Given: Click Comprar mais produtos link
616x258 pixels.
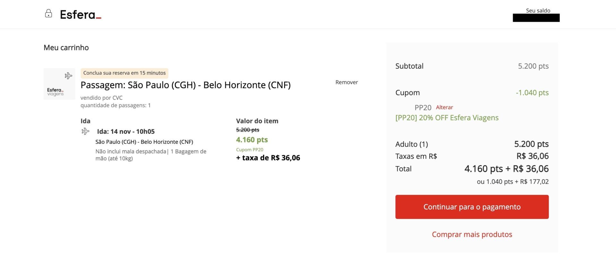Looking at the screenshot, I should pos(472,234).
